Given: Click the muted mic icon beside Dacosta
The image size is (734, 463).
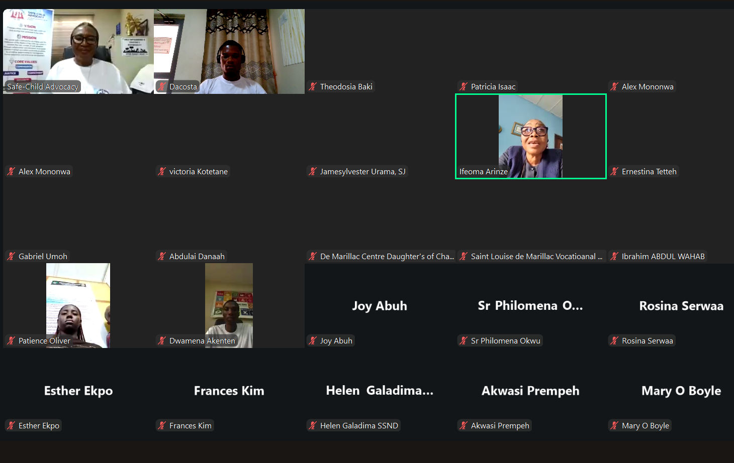Looking at the screenshot, I should 162,87.
